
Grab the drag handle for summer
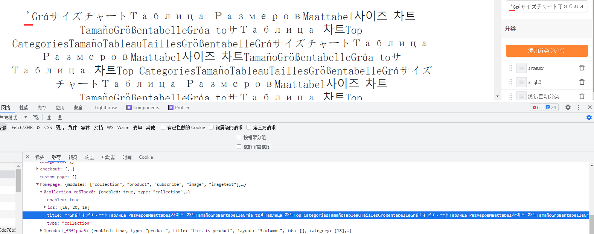[511, 68]
